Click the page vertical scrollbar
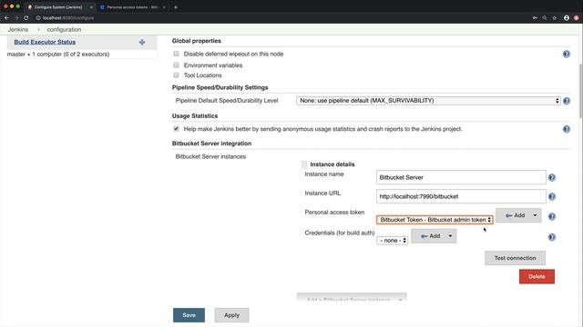The width and height of the screenshot is (583, 327). point(581,92)
